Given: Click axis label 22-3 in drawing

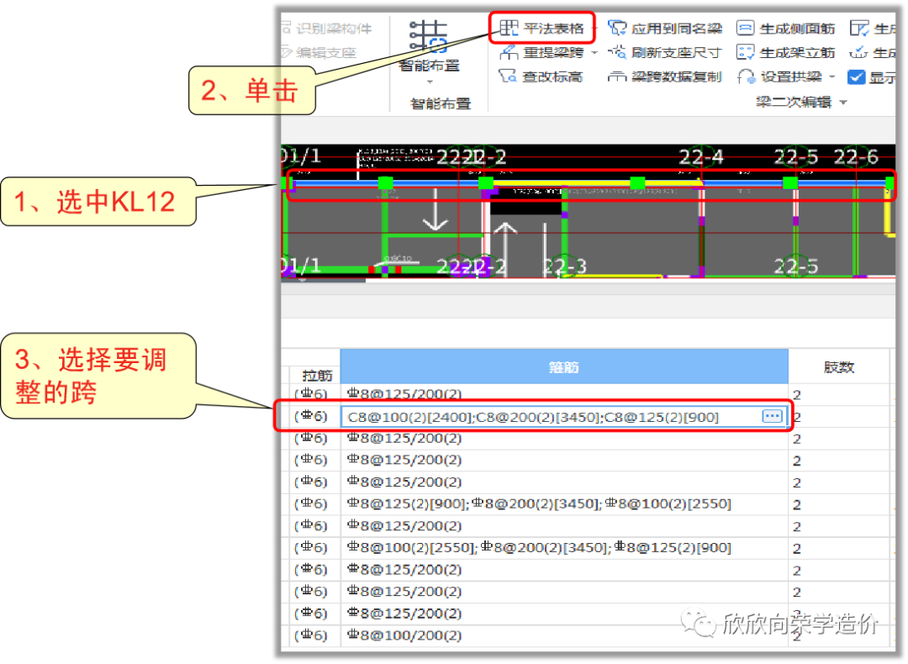Looking at the screenshot, I should pyautogui.click(x=564, y=266).
